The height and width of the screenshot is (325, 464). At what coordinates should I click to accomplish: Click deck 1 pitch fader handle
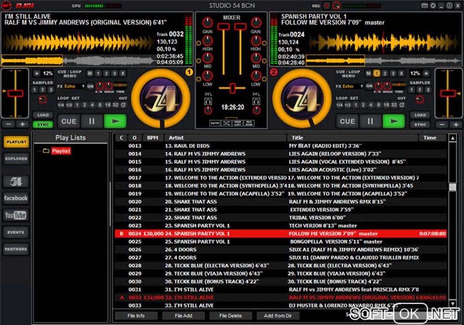(x=15, y=93)
